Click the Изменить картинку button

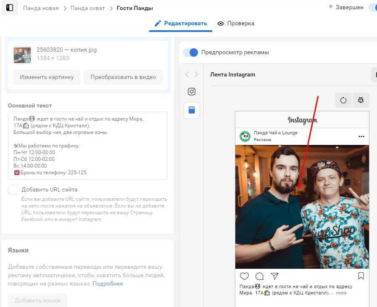(47, 77)
